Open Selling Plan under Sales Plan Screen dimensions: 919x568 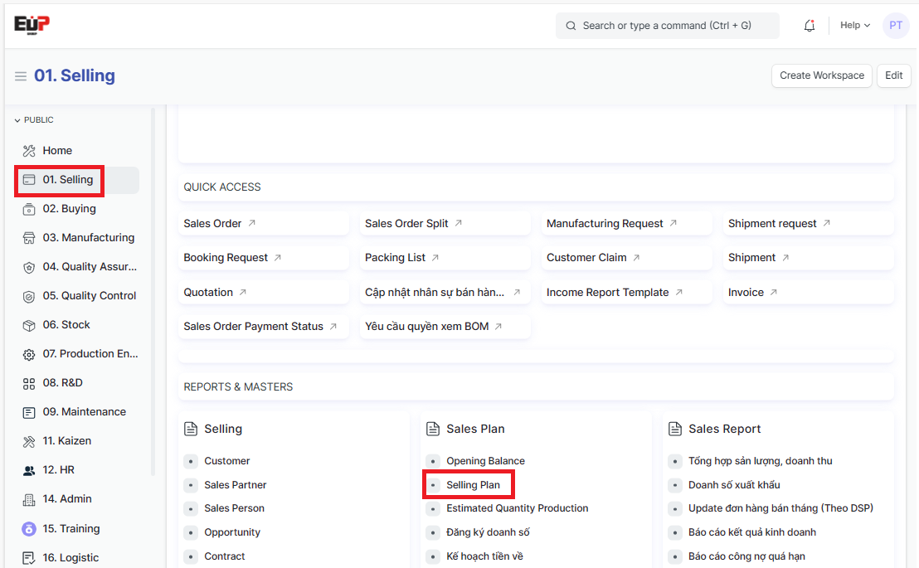(473, 485)
